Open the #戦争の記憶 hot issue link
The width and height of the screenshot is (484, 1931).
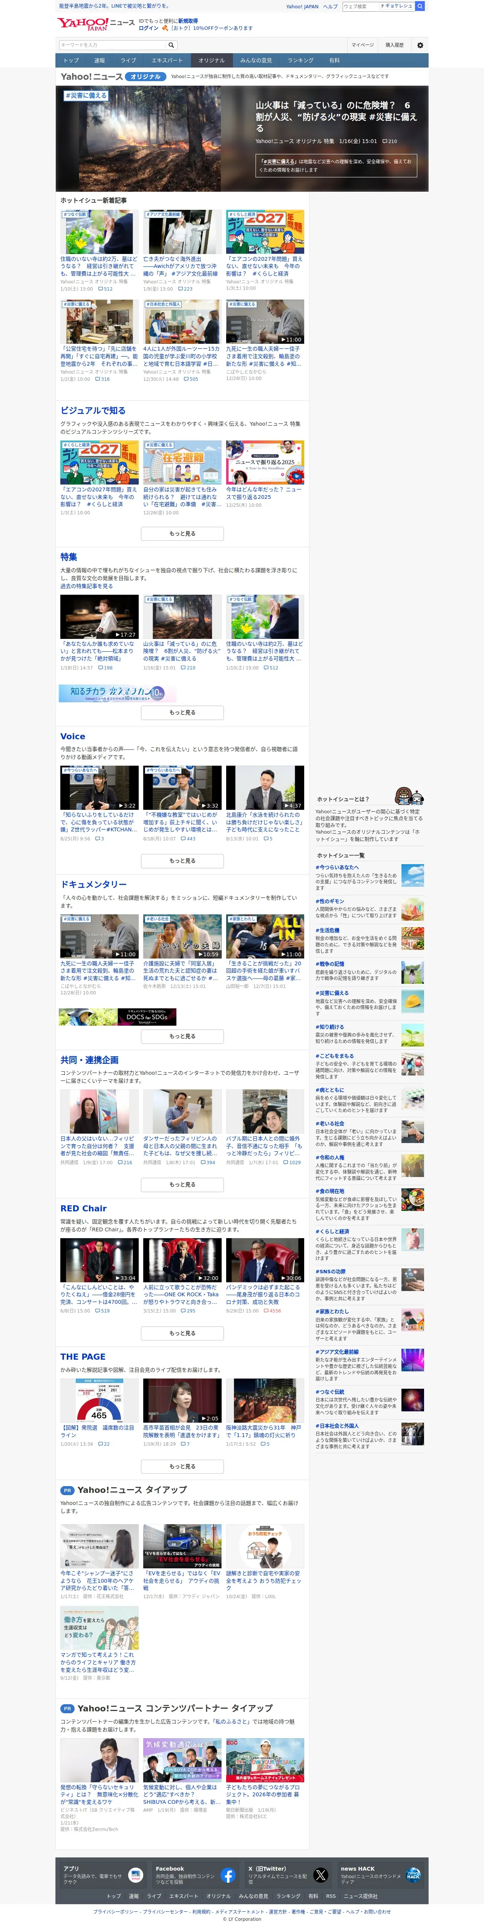point(330,964)
